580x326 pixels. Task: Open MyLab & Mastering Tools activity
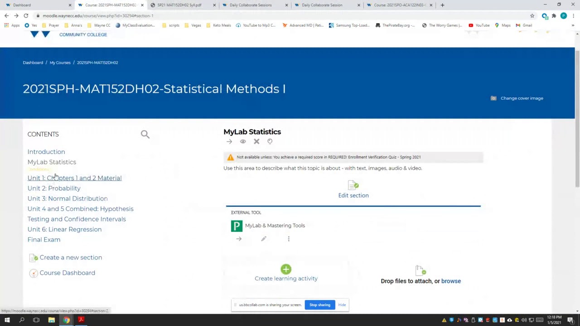click(x=275, y=225)
